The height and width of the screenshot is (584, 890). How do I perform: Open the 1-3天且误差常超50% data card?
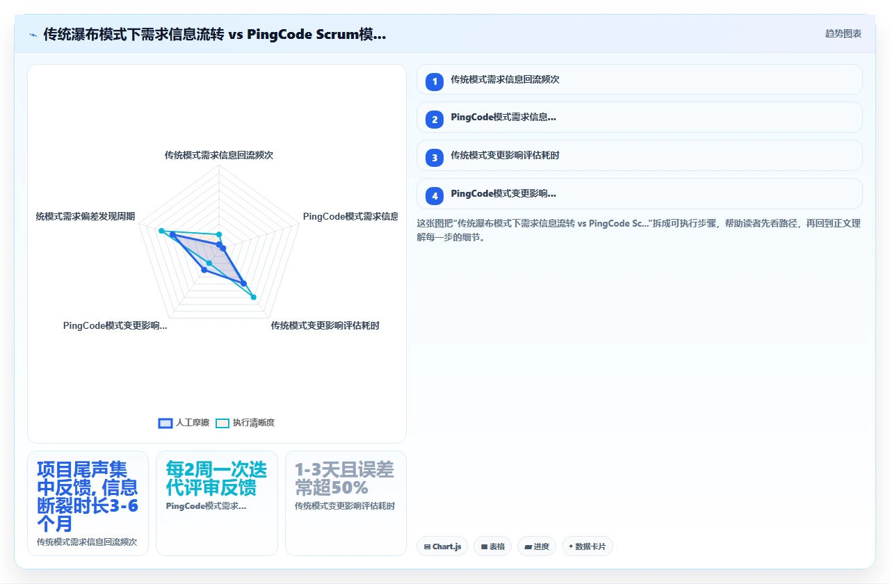346,503
